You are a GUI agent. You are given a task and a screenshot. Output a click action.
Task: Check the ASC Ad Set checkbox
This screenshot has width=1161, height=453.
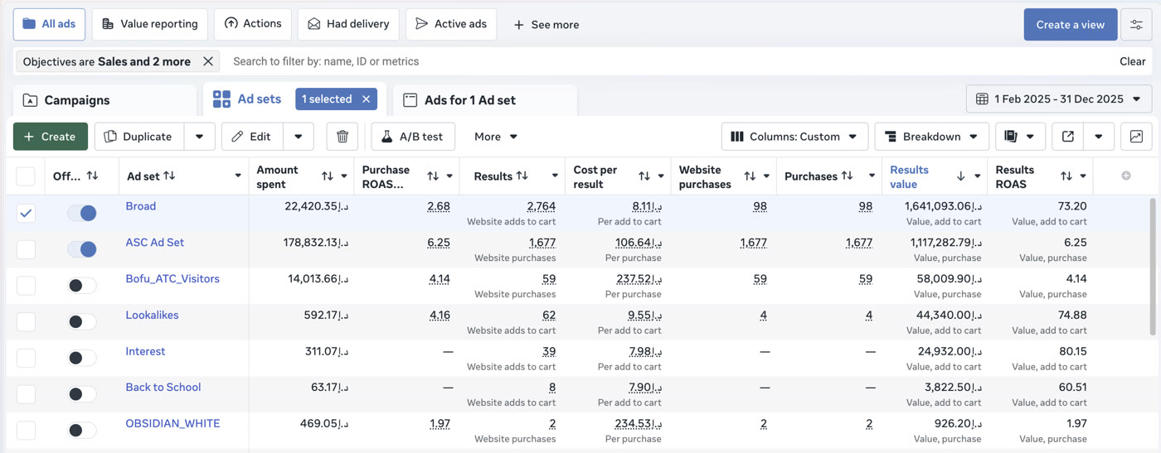point(26,249)
